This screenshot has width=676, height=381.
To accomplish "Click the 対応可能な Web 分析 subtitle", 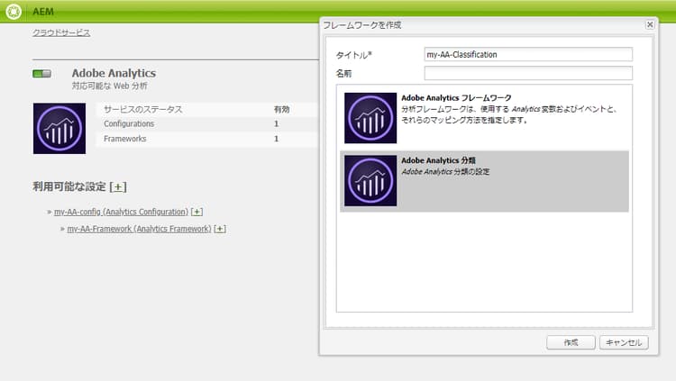I will [109, 86].
